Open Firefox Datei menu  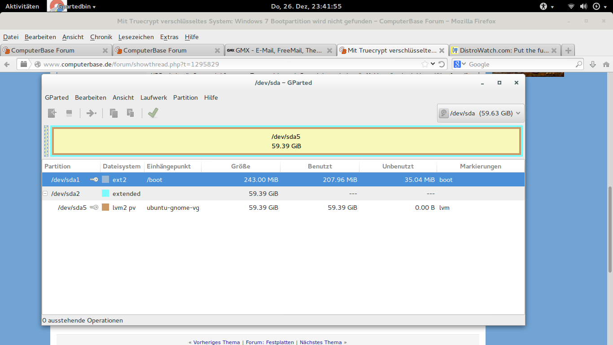pos(11,37)
